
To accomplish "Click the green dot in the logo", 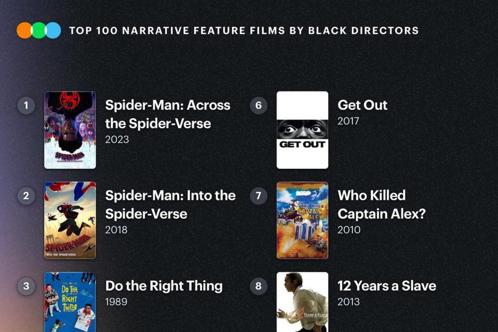I will click(x=39, y=30).
